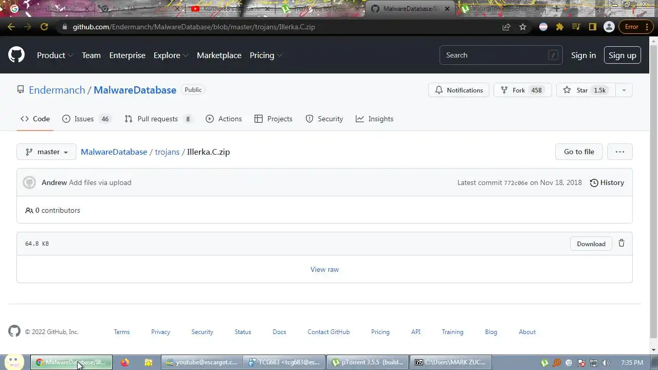Click the GitHub octocat logo in header

pyautogui.click(x=16, y=55)
